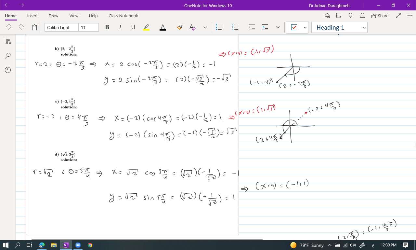
Task: Tag selection with To Do checkbox
Action: [294, 28]
